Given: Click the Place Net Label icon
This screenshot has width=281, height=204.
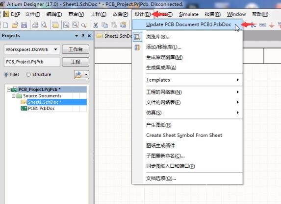Looking at the screenshot, I should (262, 25).
